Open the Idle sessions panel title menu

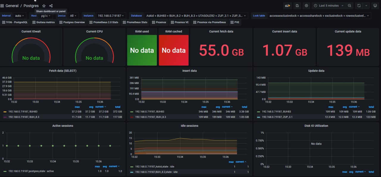click(x=189, y=126)
